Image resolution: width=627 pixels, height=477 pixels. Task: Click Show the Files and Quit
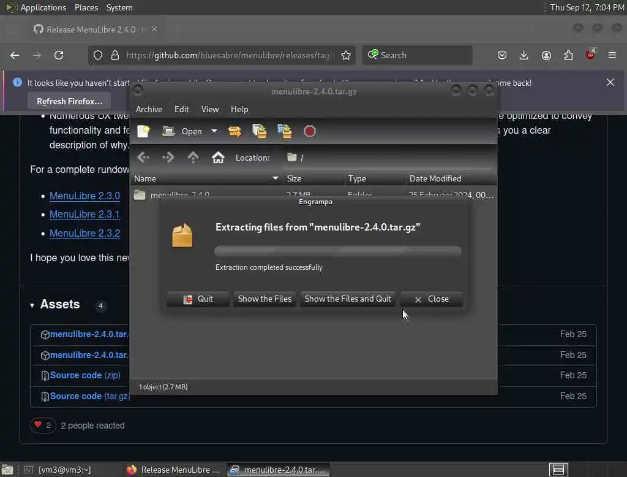tap(348, 299)
